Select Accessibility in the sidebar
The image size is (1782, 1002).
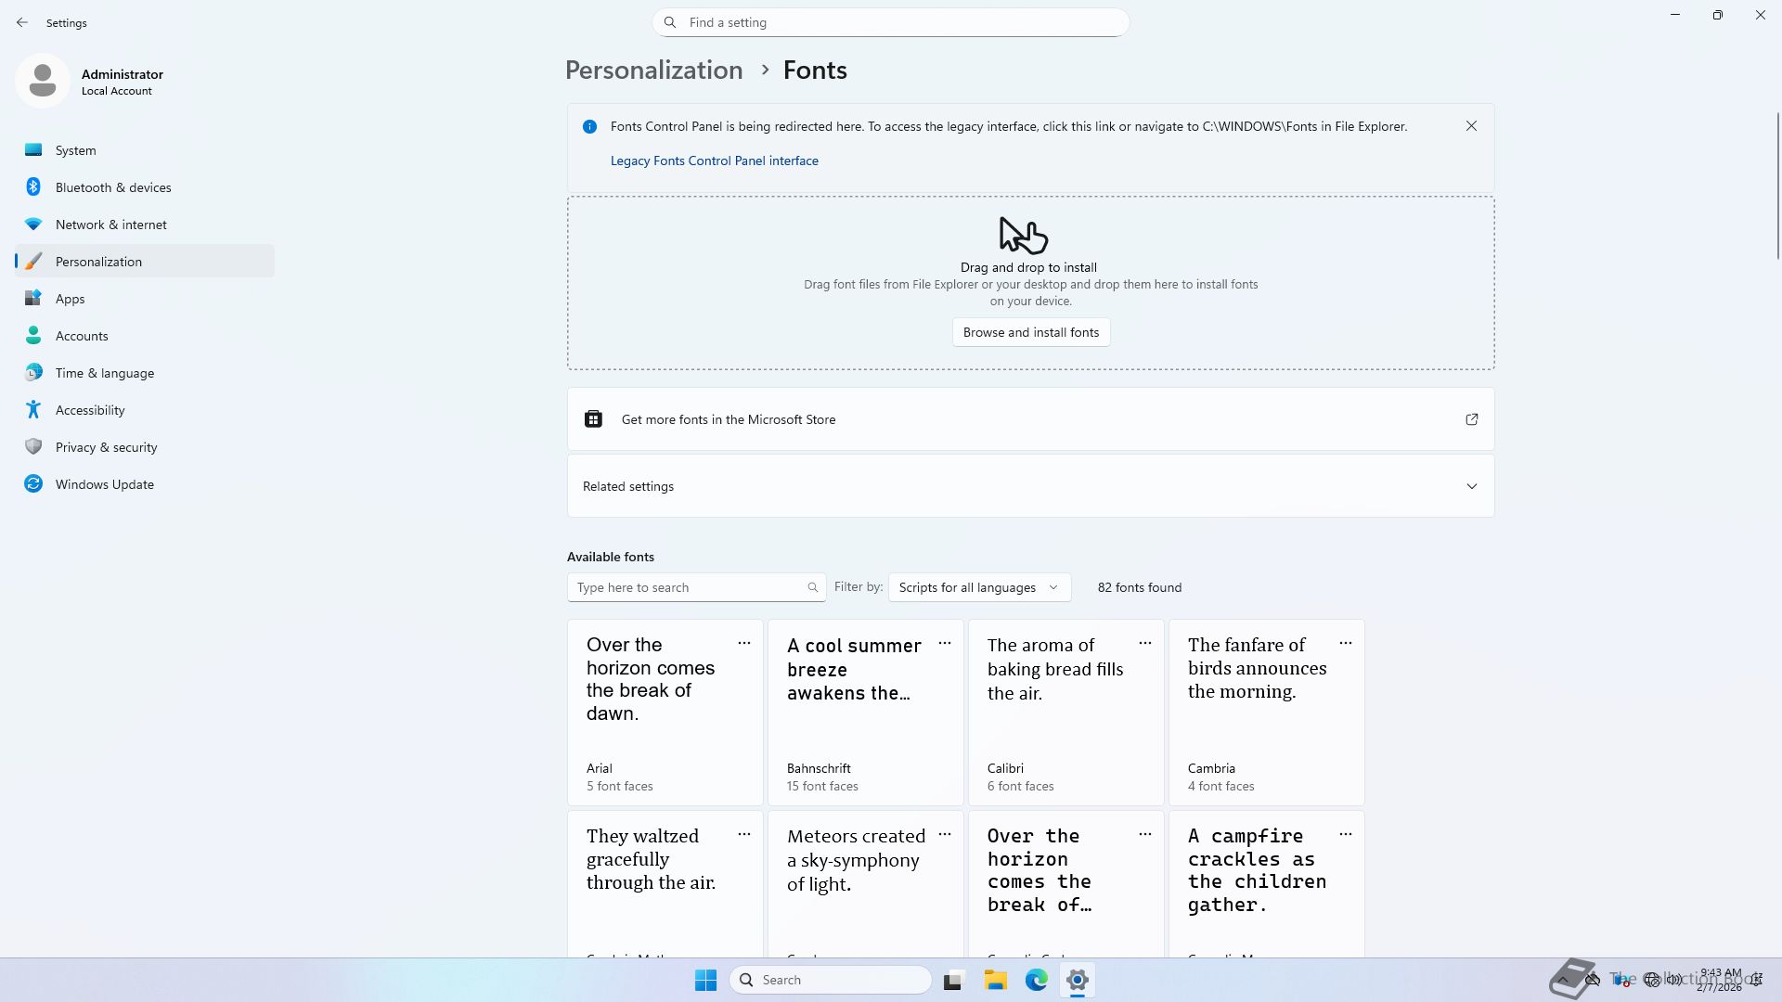[x=90, y=410]
